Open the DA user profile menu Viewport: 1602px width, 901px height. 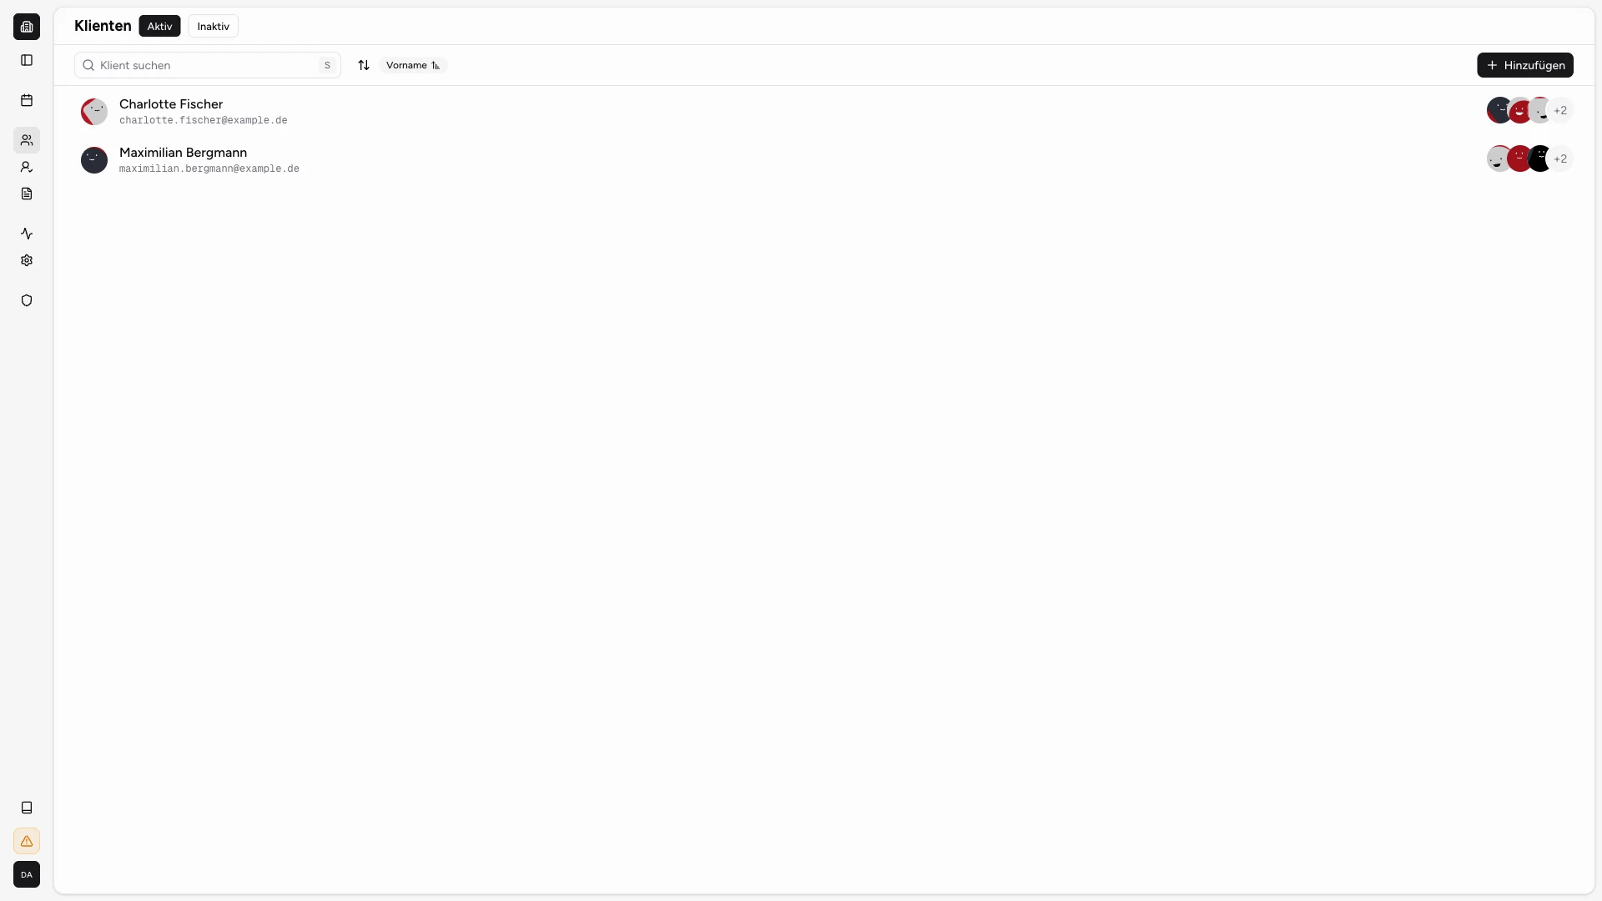point(27,874)
